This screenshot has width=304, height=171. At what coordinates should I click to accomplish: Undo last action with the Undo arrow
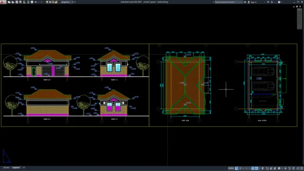pyautogui.click(x=36, y=2)
